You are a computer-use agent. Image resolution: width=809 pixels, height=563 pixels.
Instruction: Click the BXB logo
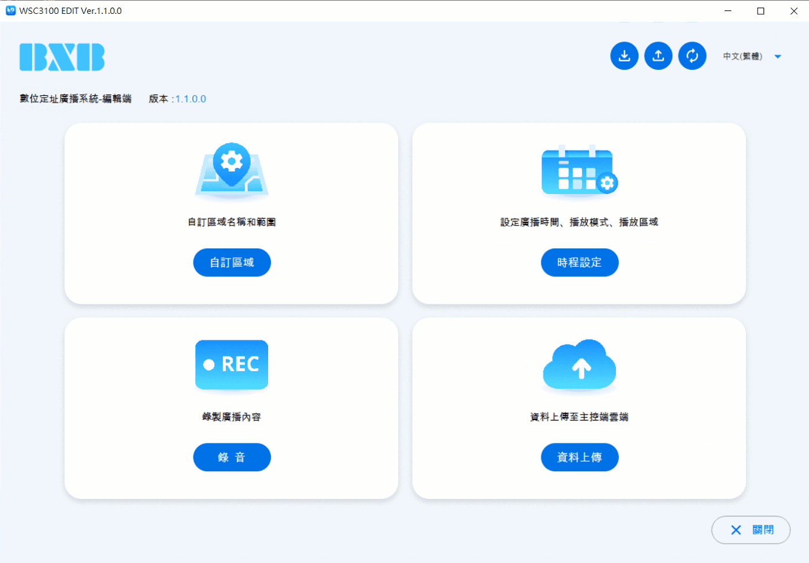point(62,57)
